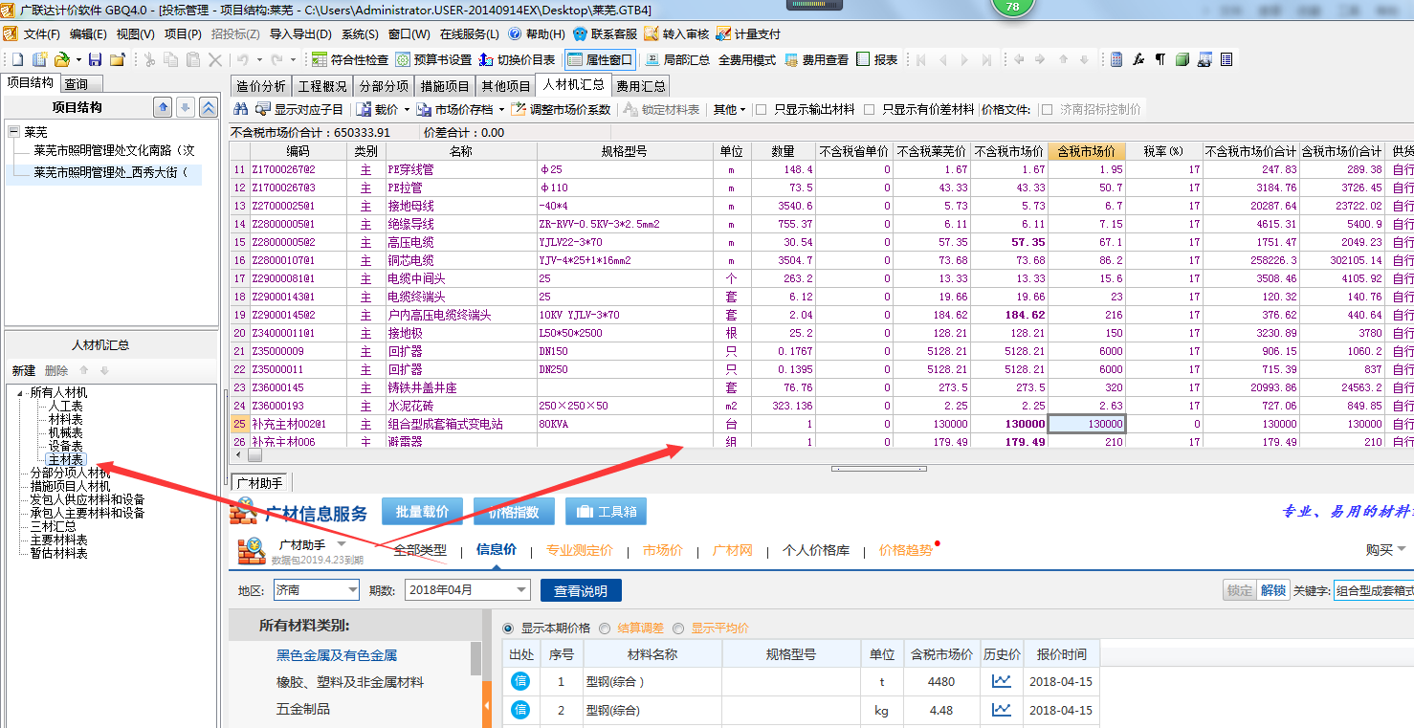Click the green 3D cube icon
This screenshot has height=728, width=1414.
click(x=1182, y=59)
